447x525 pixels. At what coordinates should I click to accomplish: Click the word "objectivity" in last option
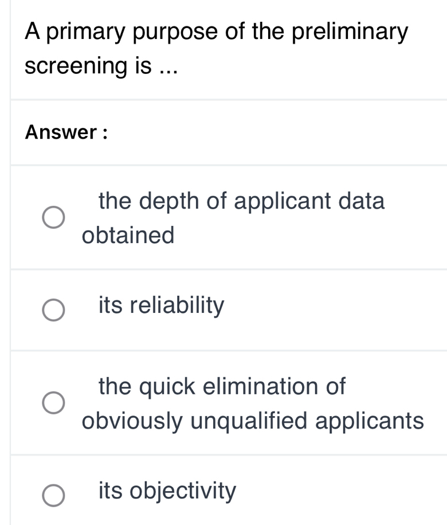pos(183,491)
